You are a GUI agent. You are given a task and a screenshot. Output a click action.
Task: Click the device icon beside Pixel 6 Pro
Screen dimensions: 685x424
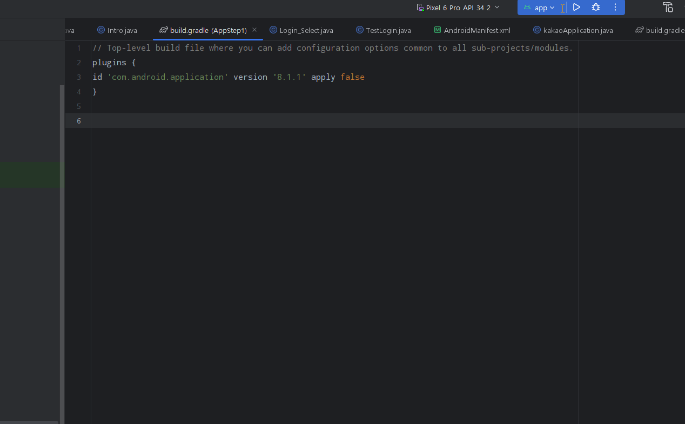click(420, 8)
